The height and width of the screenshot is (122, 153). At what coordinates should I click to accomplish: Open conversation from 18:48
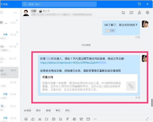click(x=9, y=84)
